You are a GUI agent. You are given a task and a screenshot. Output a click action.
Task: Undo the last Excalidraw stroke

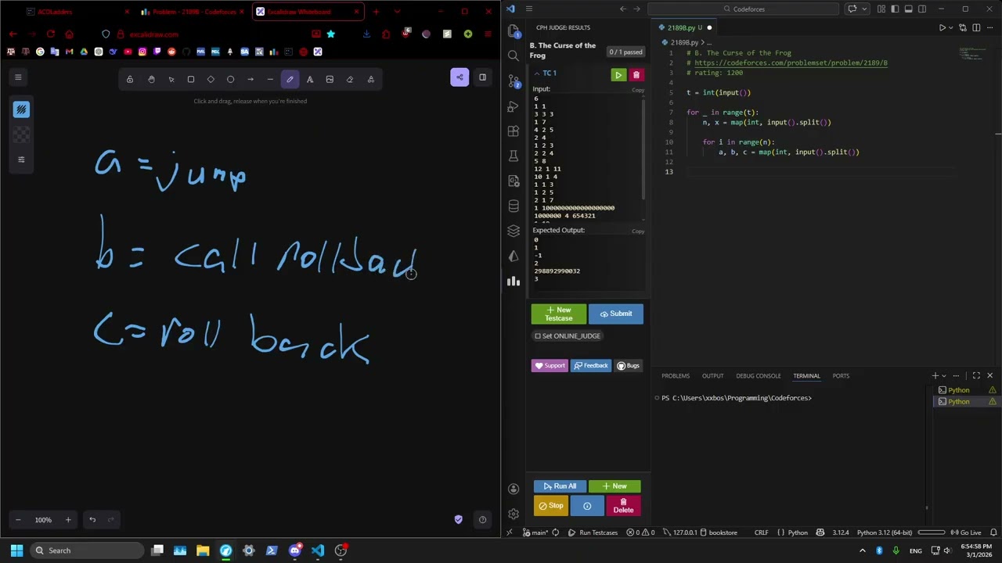pos(92,520)
